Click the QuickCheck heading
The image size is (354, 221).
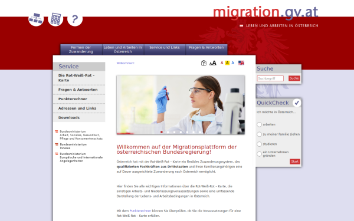coord(273,103)
